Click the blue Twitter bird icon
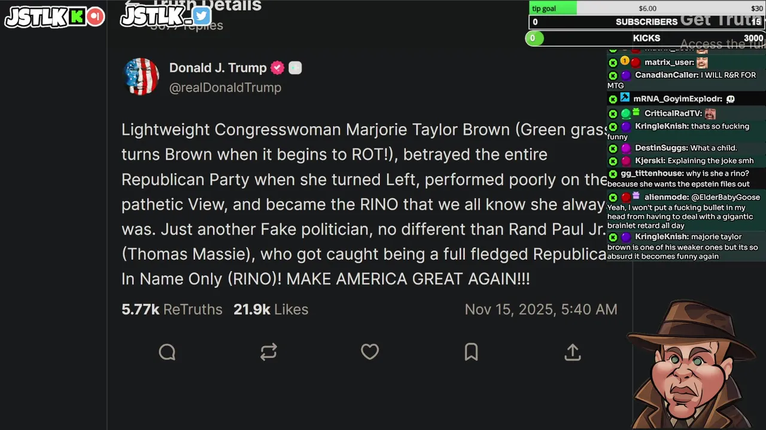Image resolution: width=766 pixels, height=430 pixels. pyautogui.click(x=201, y=17)
